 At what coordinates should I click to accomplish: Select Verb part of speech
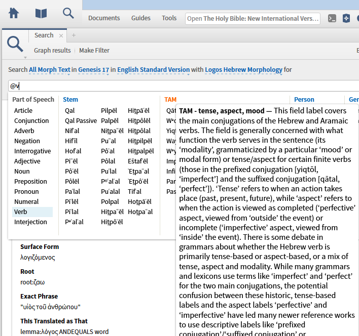pos(32,212)
